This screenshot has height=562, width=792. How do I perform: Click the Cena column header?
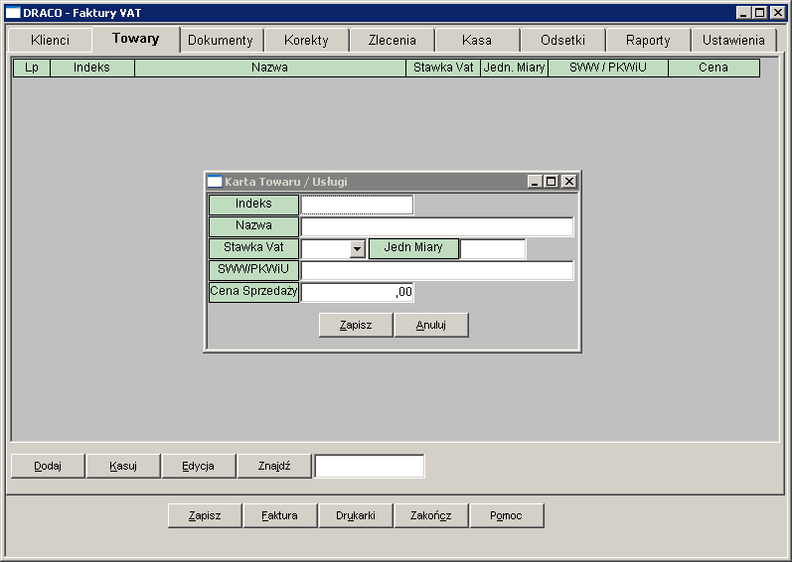(713, 68)
